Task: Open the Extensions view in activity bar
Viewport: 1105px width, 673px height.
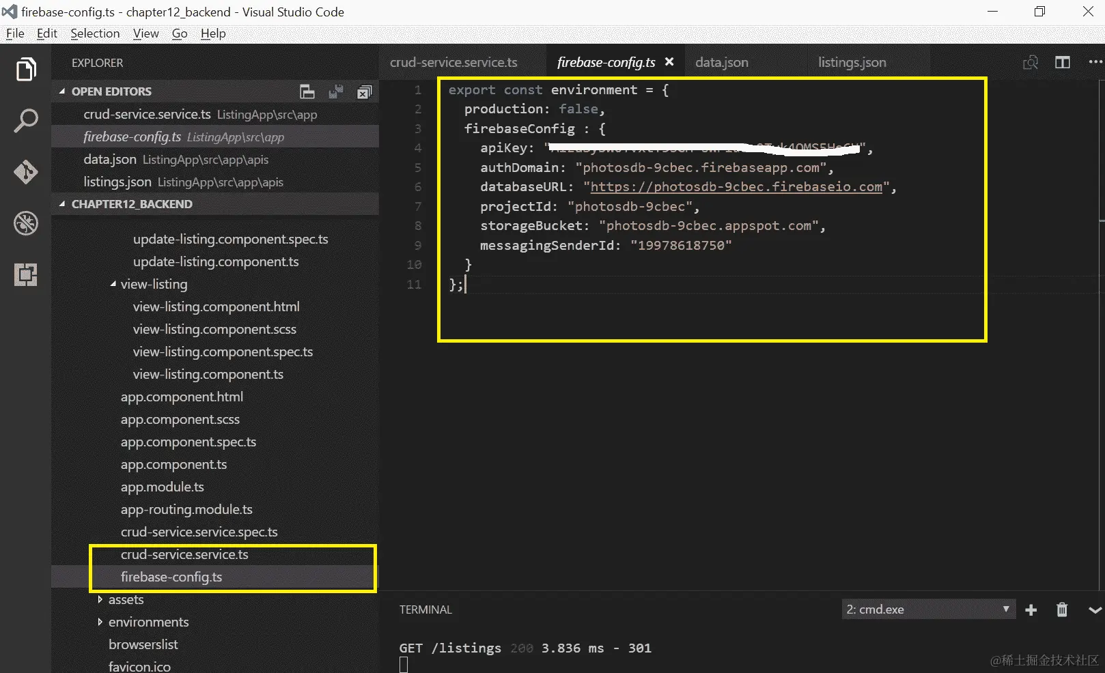Action: pos(26,274)
